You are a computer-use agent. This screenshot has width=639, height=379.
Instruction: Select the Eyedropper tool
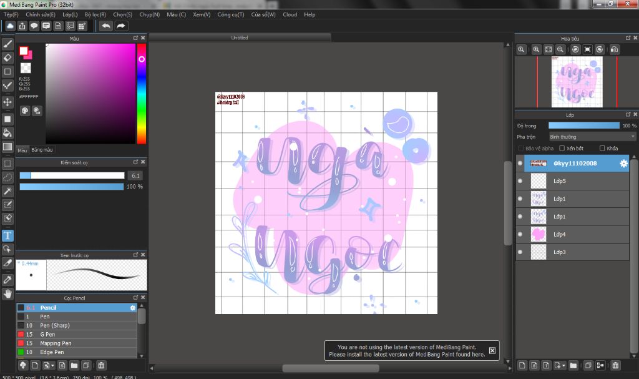click(x=7, y=280)
